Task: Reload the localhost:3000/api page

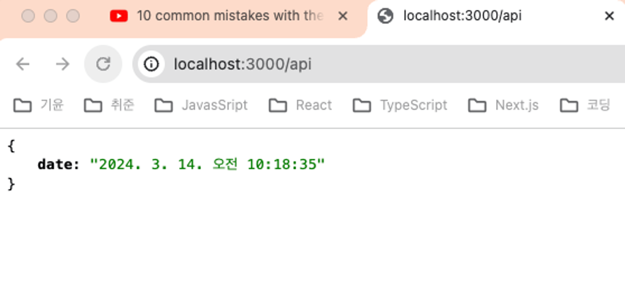Action: pos(103,64)
